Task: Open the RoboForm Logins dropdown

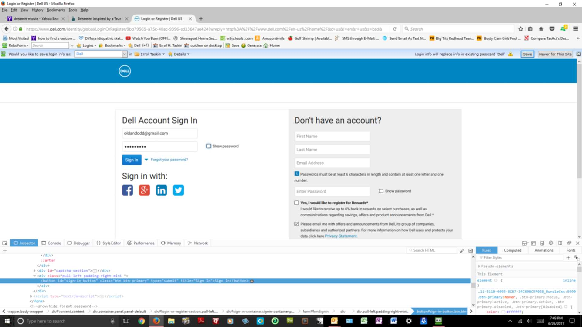Action: 86,45
